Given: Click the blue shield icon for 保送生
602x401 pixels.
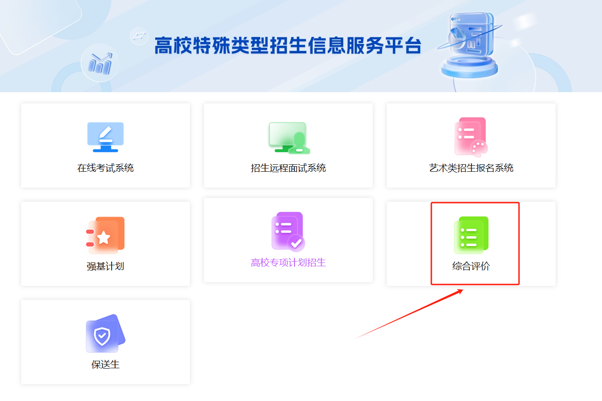Looking at the screenshot, I should coord(105,333).
